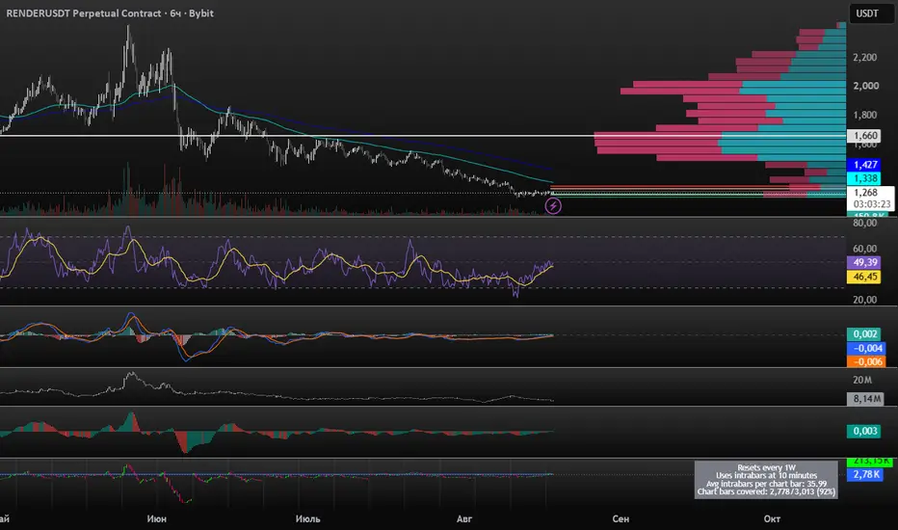Click the purple lightning bolt icon on chart
The width and height of the screenshot is (898, 530).
[x=553, y=206]
